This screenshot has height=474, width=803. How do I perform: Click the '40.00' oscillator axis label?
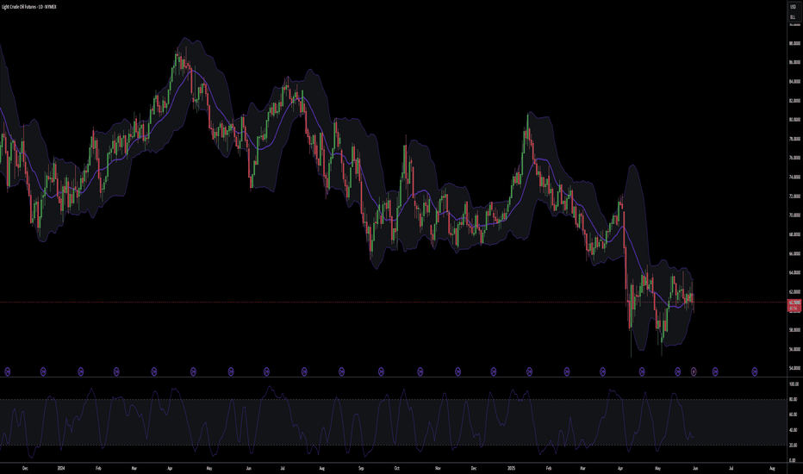[x=794, y=430]
